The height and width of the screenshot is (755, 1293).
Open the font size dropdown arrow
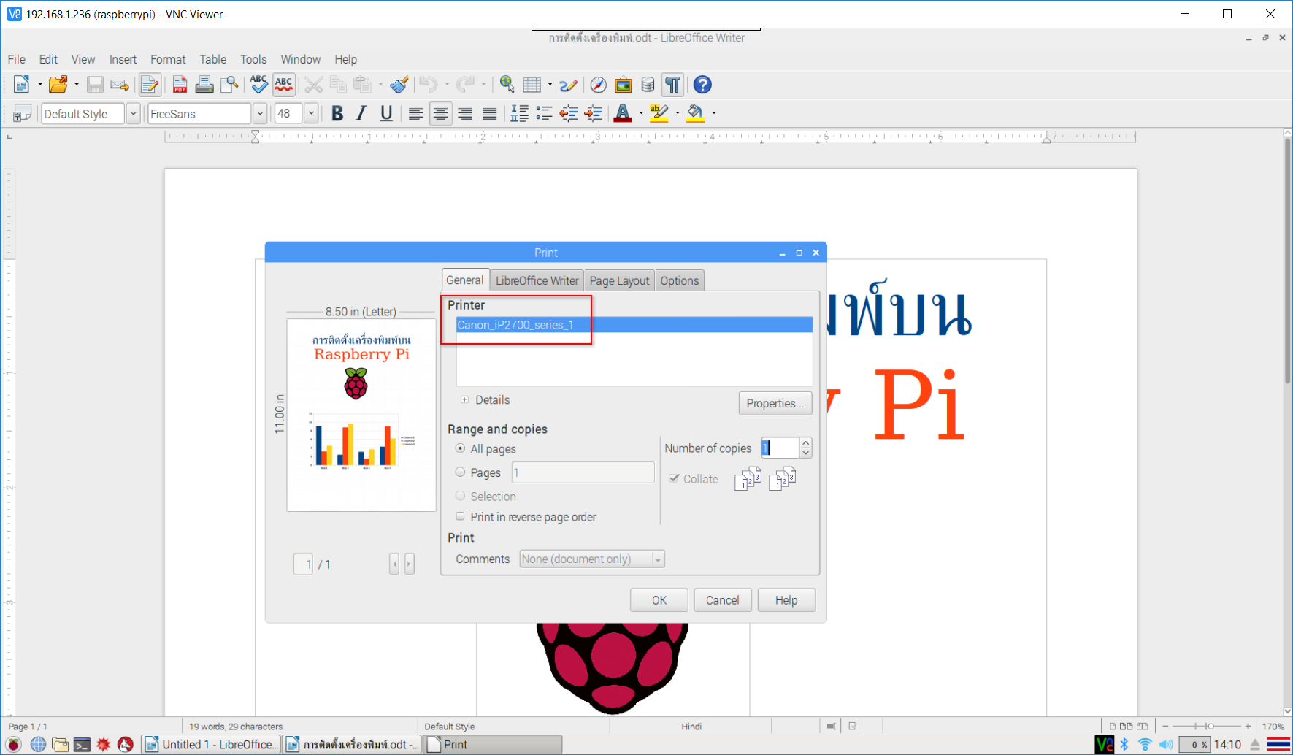[311, 113]
